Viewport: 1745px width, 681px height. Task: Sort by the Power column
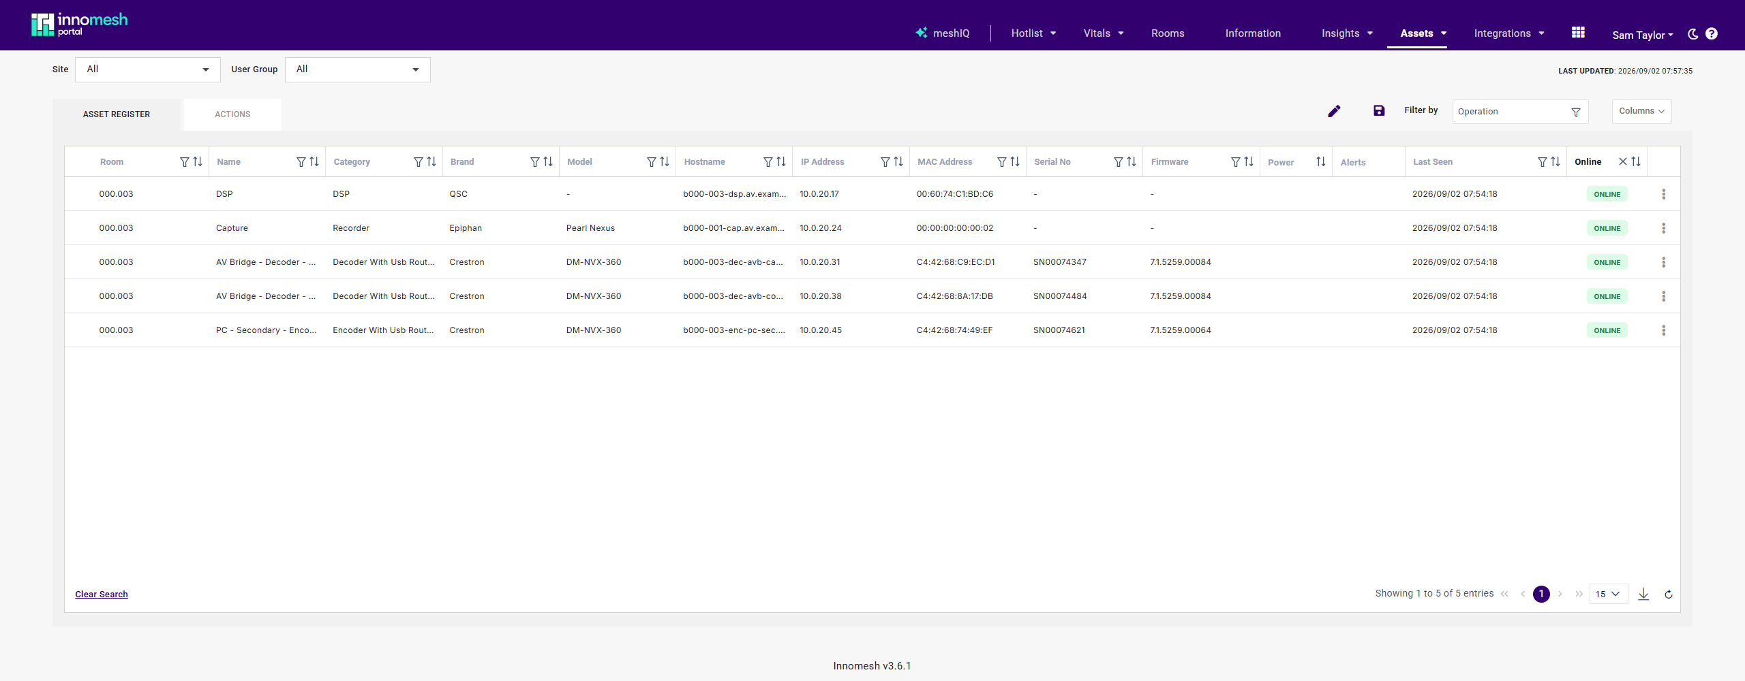coord(1321,162)
